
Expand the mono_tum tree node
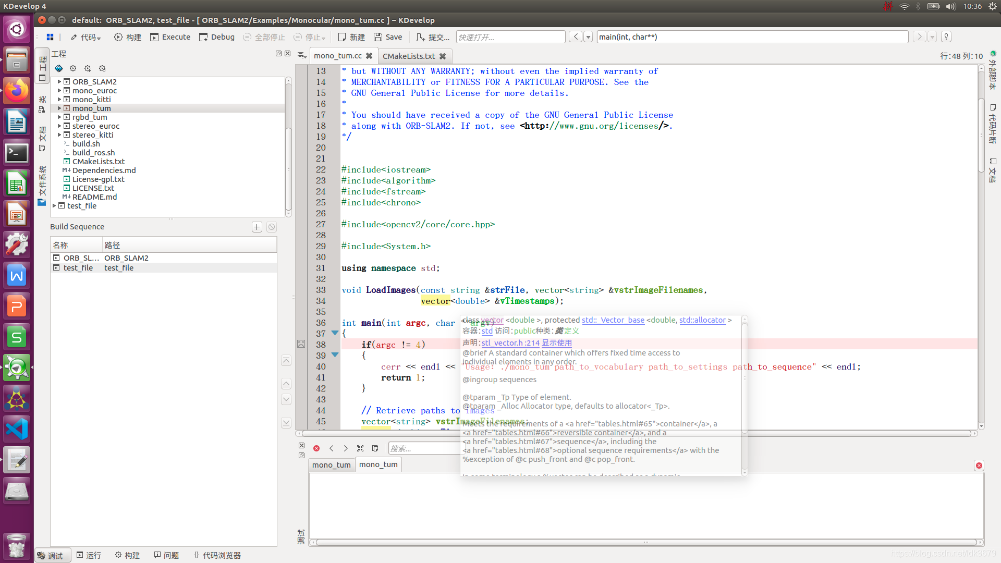(59, 108)
